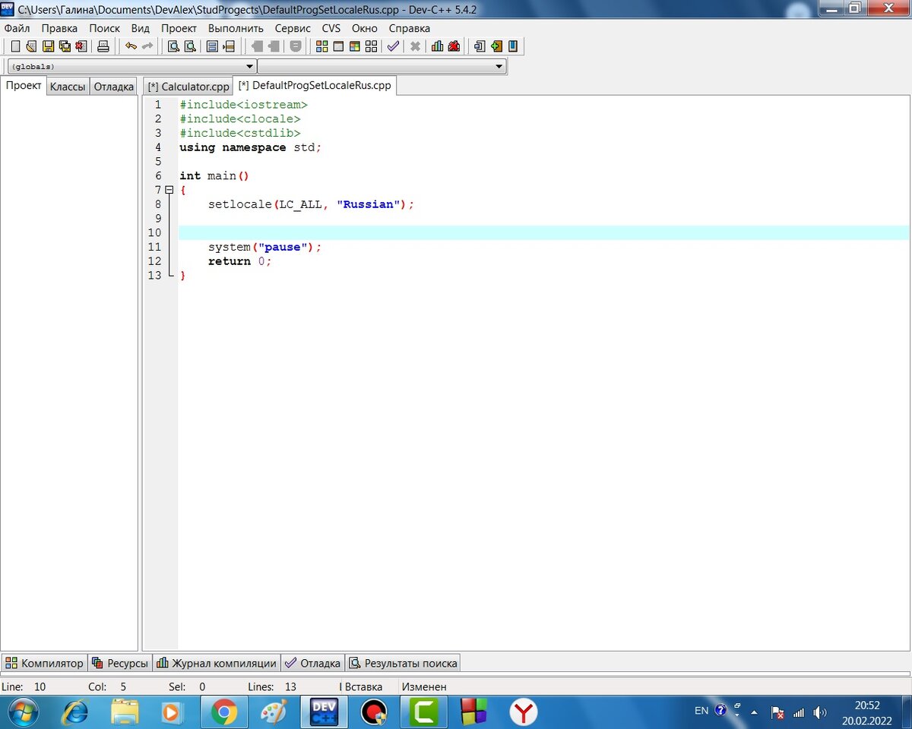Click the Replace magnifier icon

click(x=190, y=46)
